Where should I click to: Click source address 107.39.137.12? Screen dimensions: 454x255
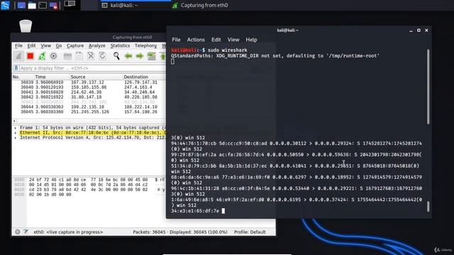click(x=87, y=82)
